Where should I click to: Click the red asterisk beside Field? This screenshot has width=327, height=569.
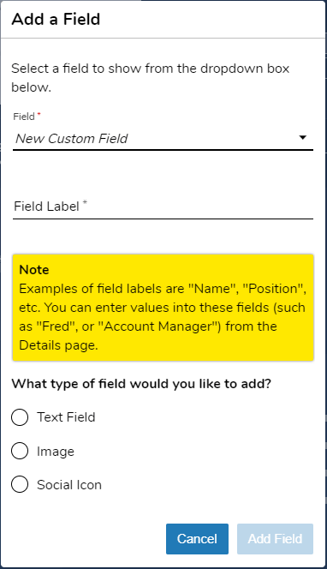point(39,114)
